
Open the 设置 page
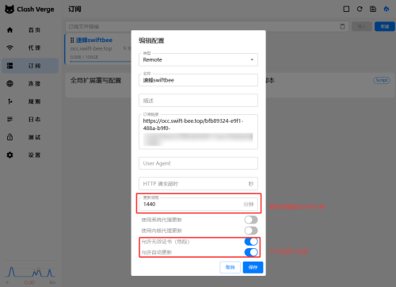point(30,155)
